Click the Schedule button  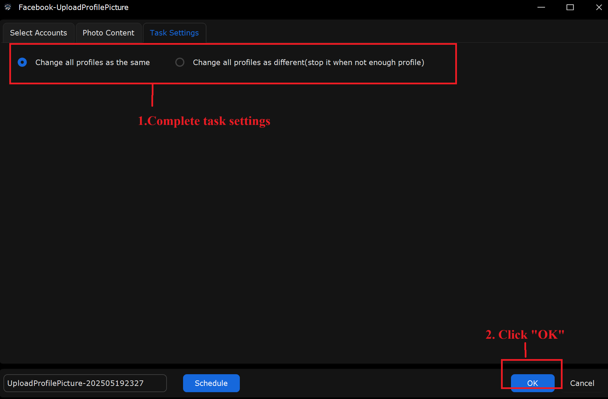click(211, 383)
